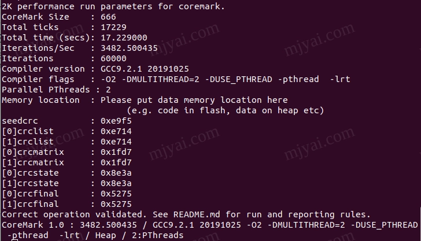Click the Iterations/Sec value 3482.500435
Viewport: 421px width, 241px height.
click(129, 48)
